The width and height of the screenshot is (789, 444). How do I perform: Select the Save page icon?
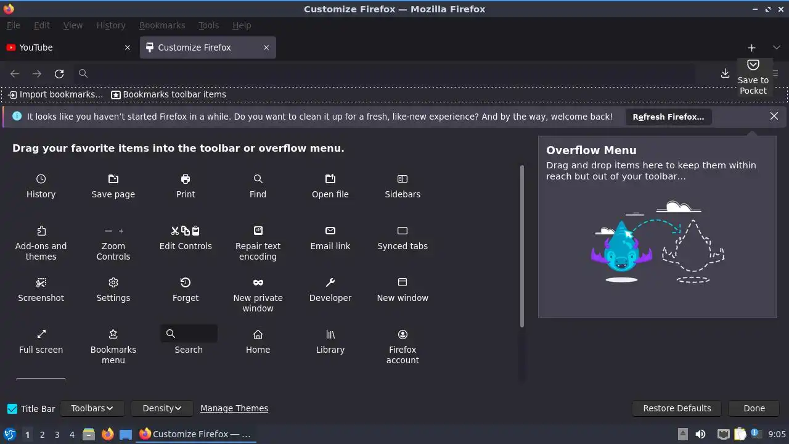(113, 179)
